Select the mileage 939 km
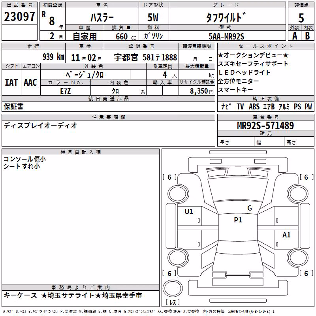The height and width of the screenshot is (316, 316). 53,57
